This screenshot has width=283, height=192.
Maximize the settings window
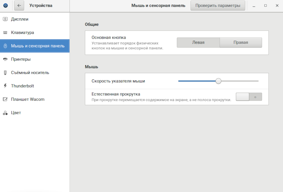coord(265,5)
